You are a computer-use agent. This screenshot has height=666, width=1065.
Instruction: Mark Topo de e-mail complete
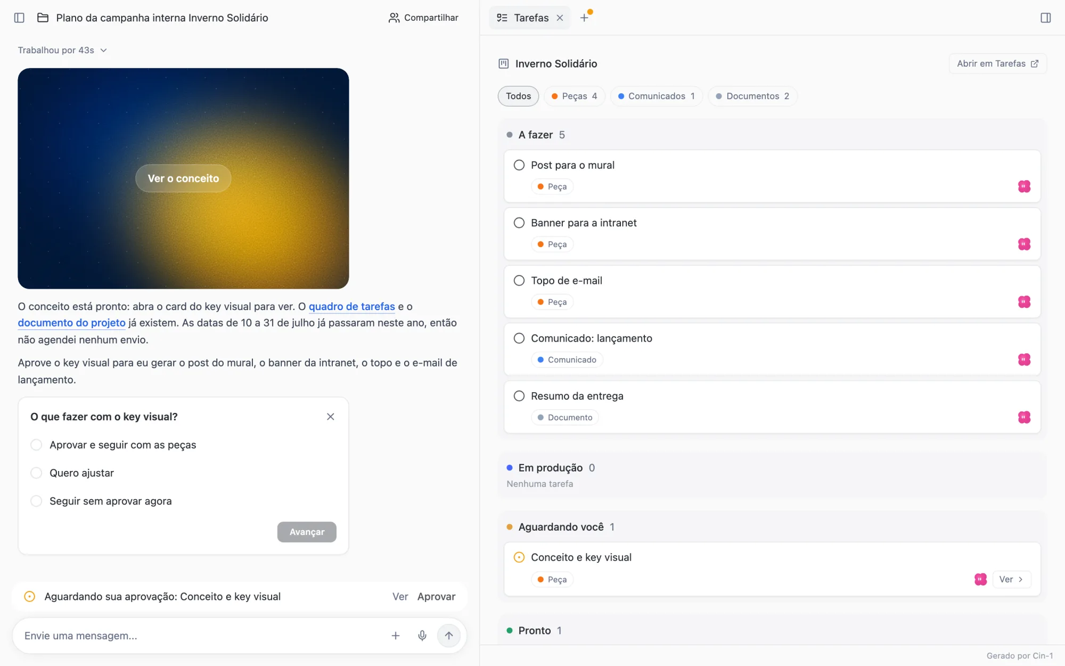519,280
